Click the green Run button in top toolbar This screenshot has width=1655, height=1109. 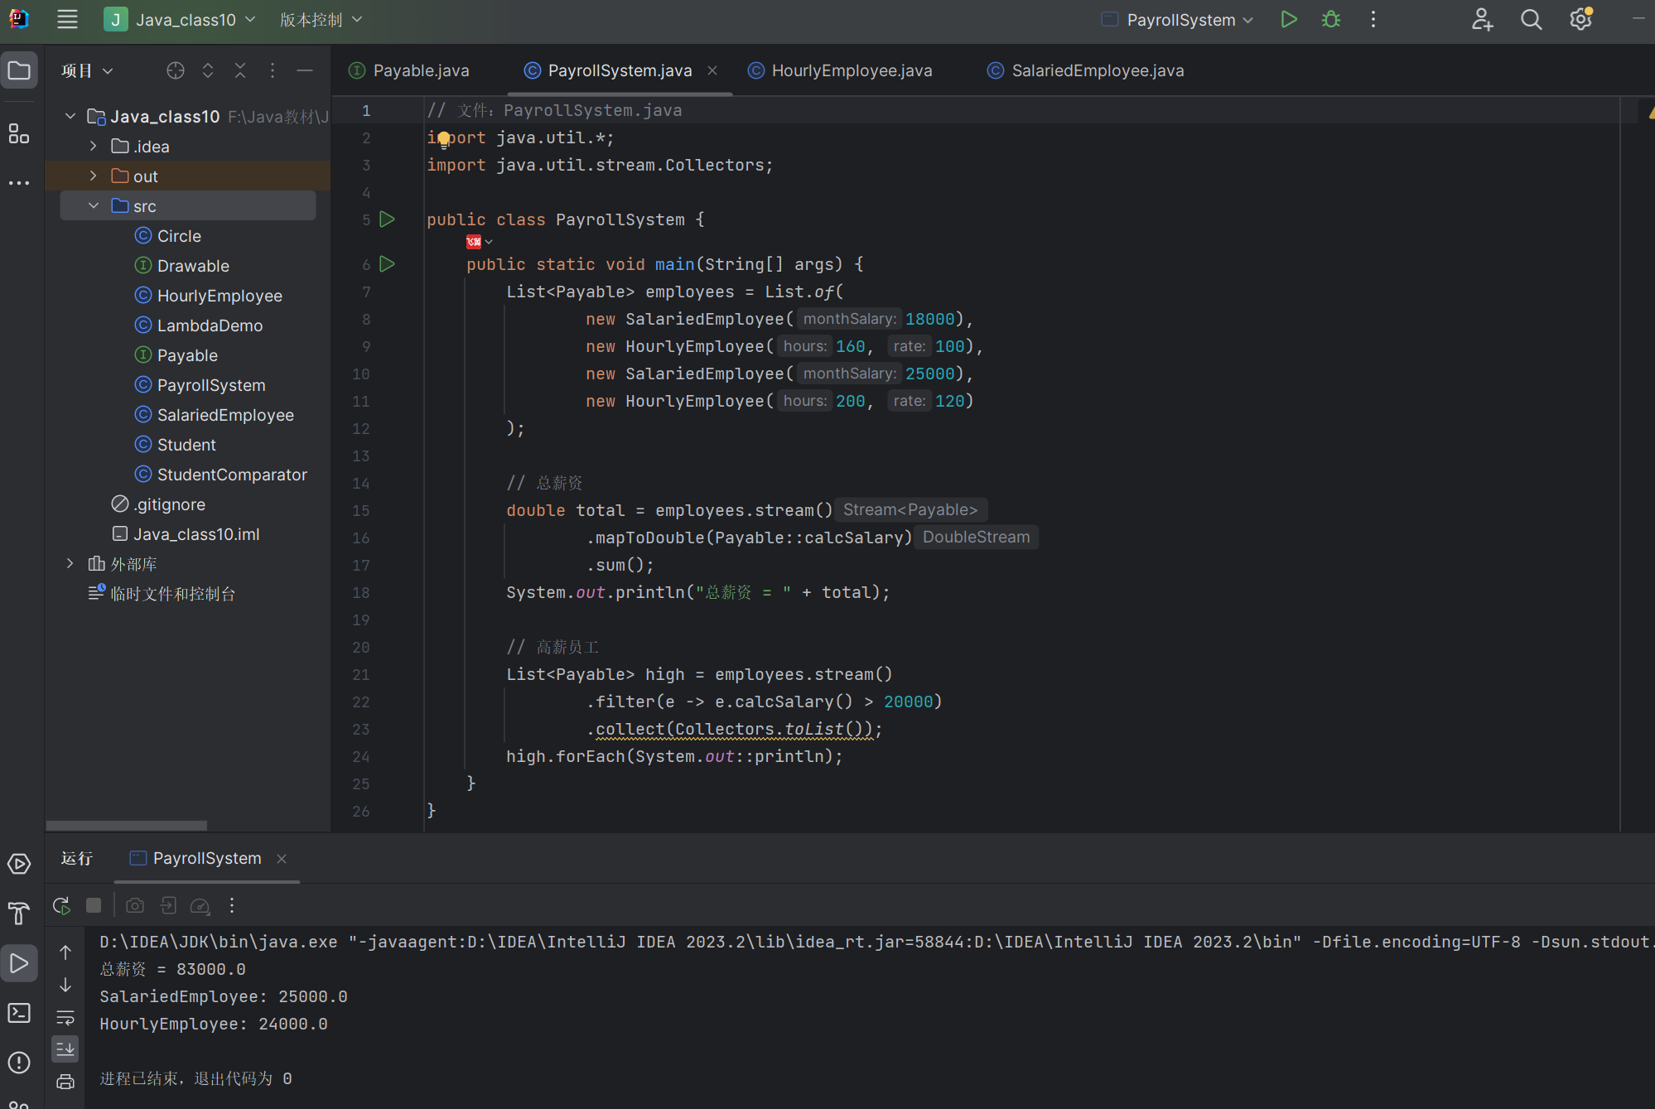point(1288,20)
